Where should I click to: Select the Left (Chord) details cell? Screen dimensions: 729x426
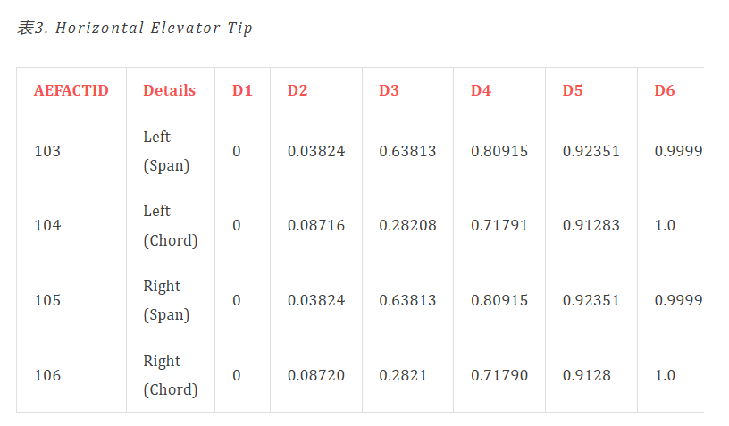click(x=170, y=225)
